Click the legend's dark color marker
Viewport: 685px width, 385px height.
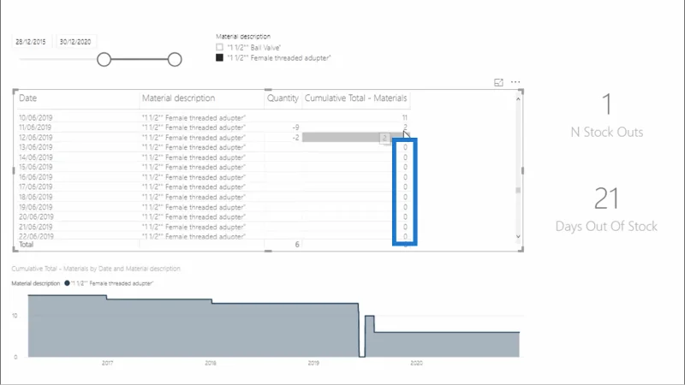67,283
